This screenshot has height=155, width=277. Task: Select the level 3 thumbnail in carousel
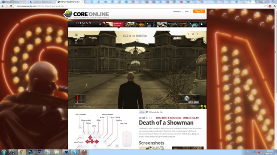click(x=140, y=24)
